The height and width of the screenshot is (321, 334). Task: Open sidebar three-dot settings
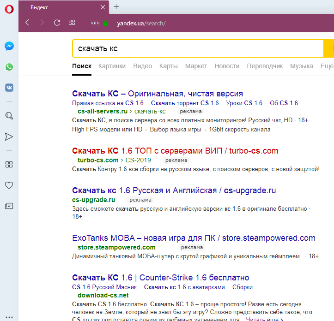pyautogui.click(x=9, y=317)
